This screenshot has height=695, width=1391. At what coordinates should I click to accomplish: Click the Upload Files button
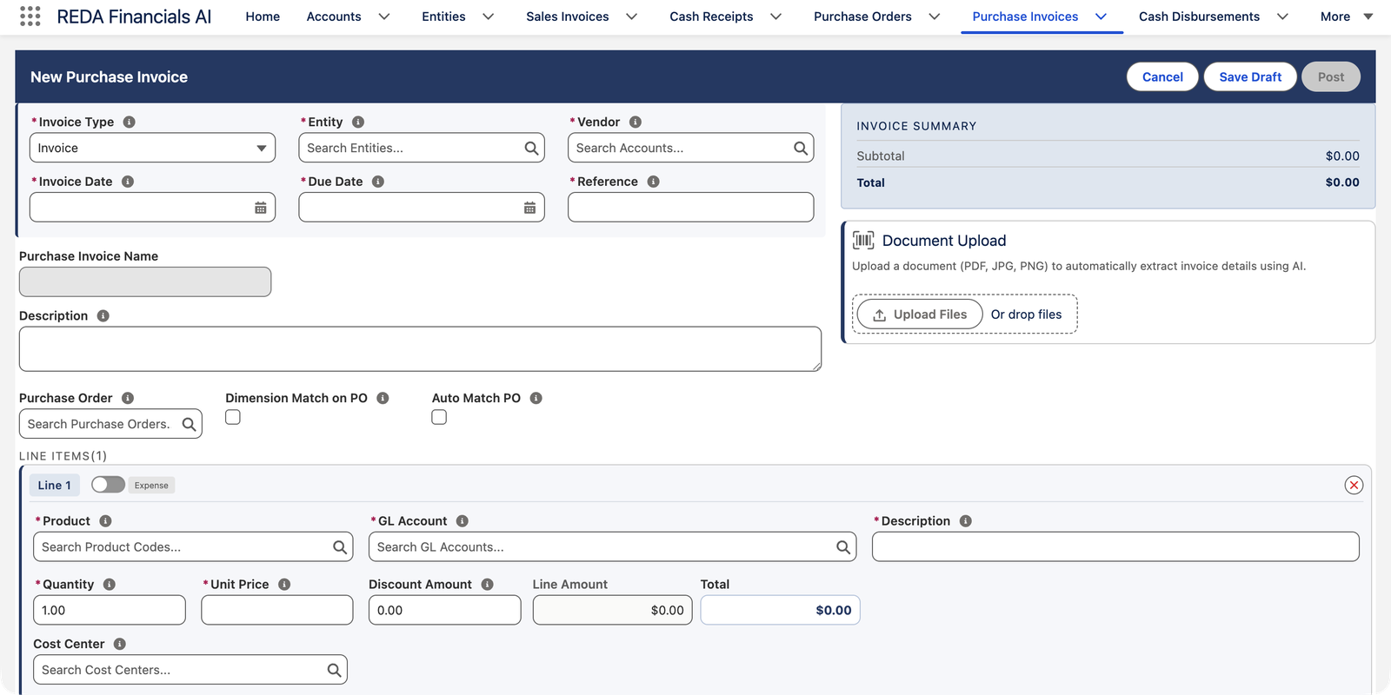[920, 314]
